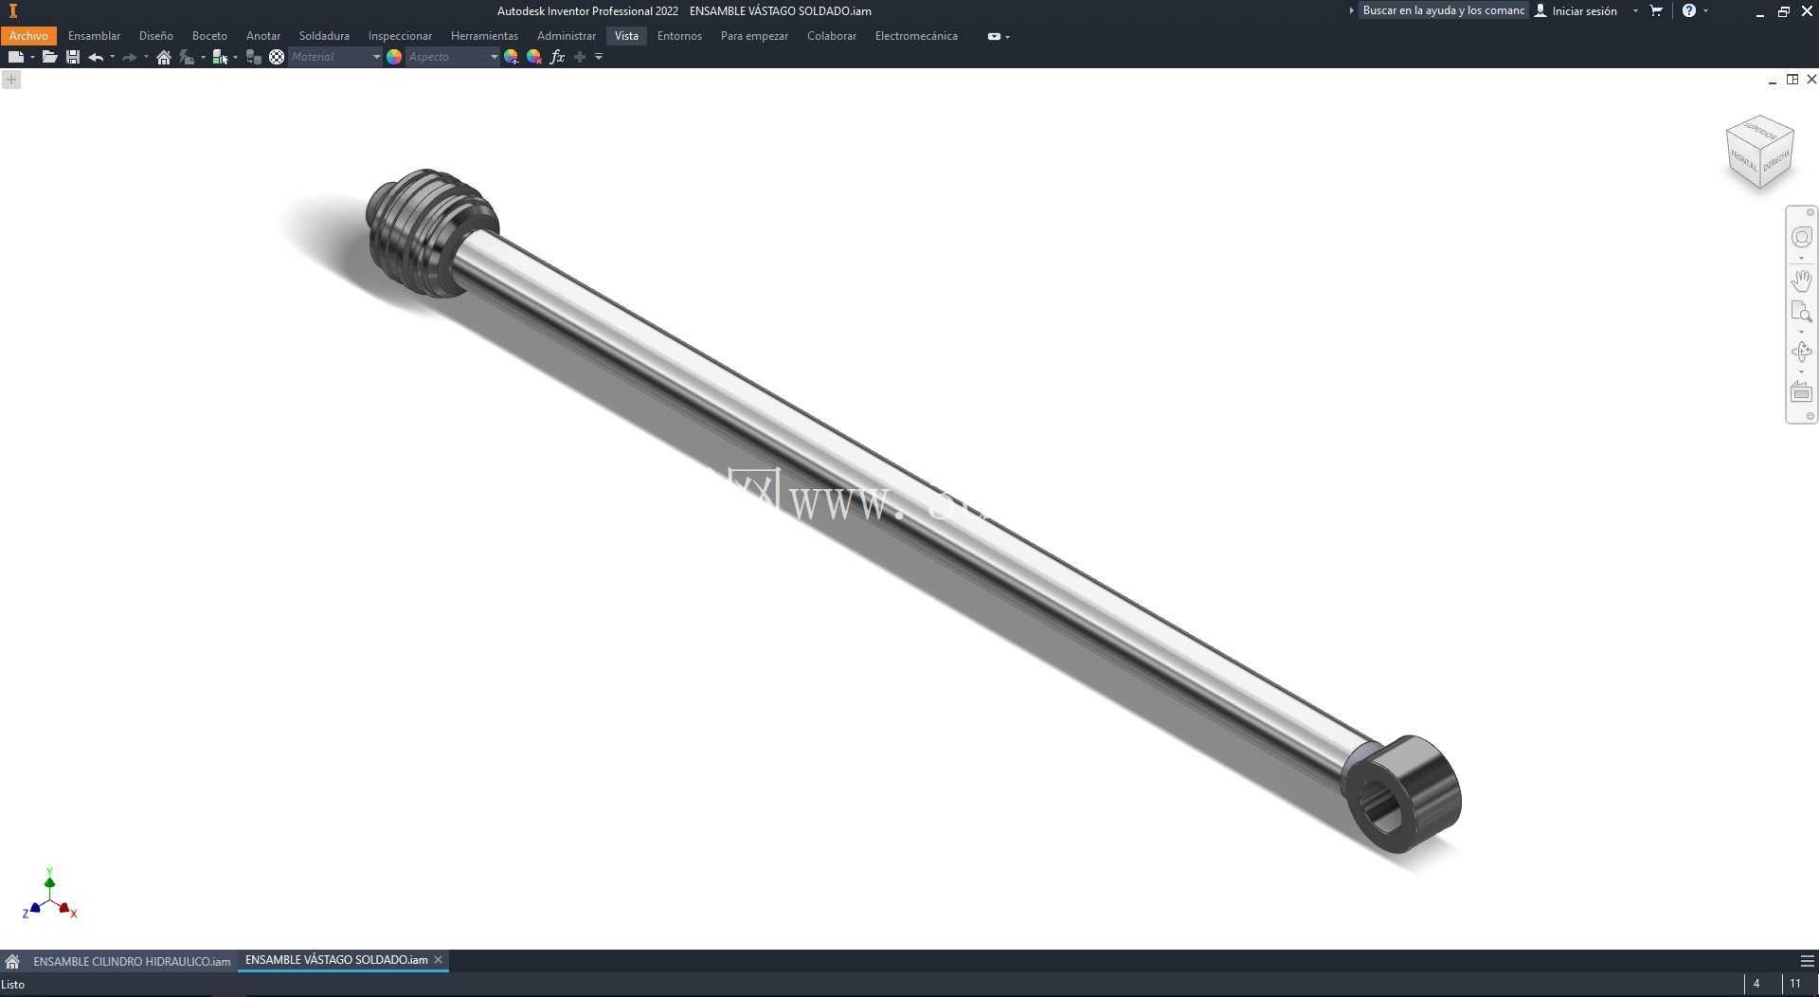Image resolution: width=1819 pixels, height=997 pixels.
Task: Click the colorful appearance sphere icon
Action: pos(394,57)
